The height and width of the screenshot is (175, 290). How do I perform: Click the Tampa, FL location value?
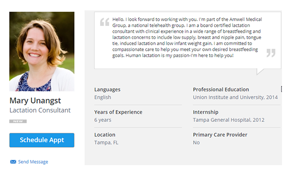point(107,143)
